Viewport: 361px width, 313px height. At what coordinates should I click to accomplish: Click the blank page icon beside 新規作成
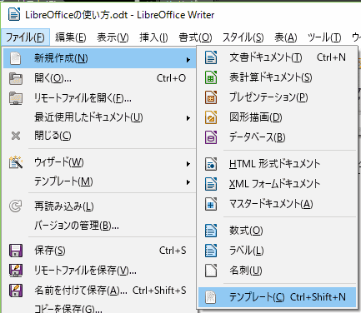[x=16, y=58]
